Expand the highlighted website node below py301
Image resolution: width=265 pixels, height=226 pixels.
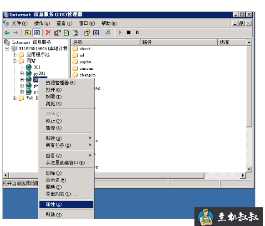pyautogui.click(x=22, y=79)
